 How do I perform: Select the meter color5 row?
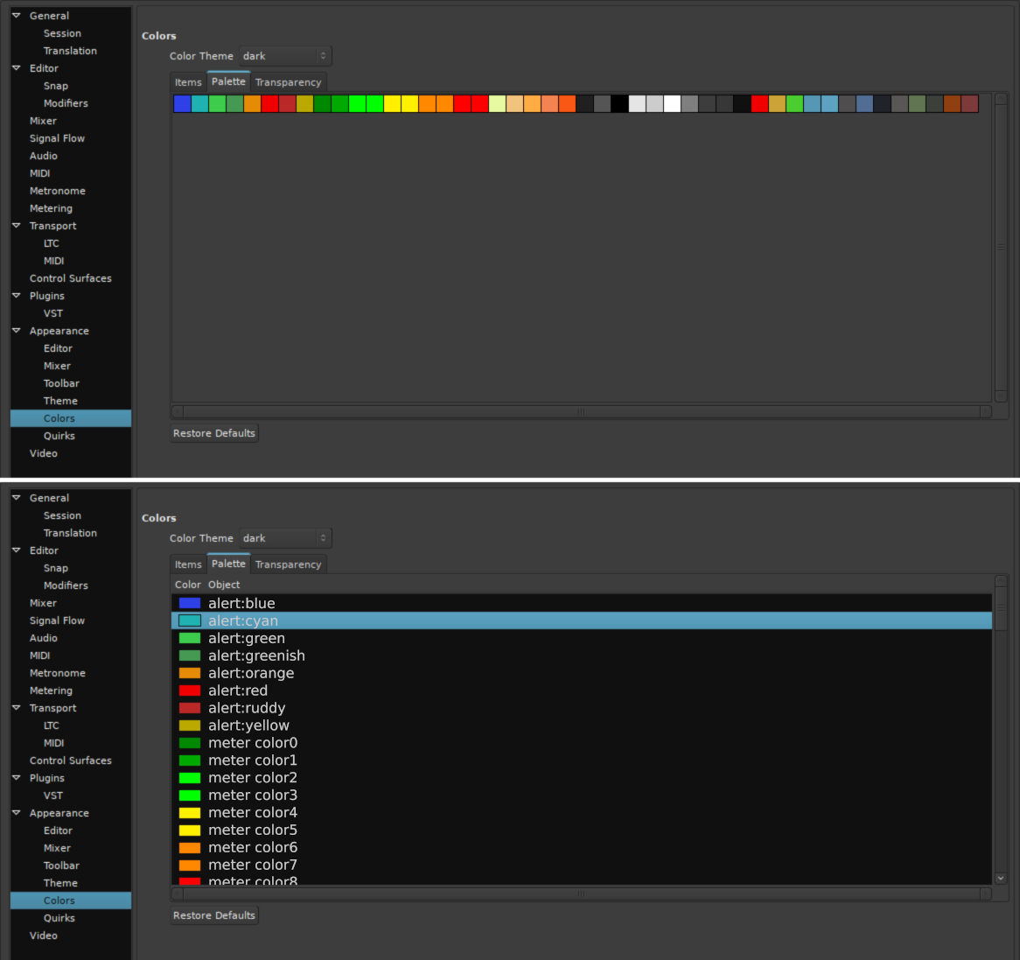tap(253, 830)
